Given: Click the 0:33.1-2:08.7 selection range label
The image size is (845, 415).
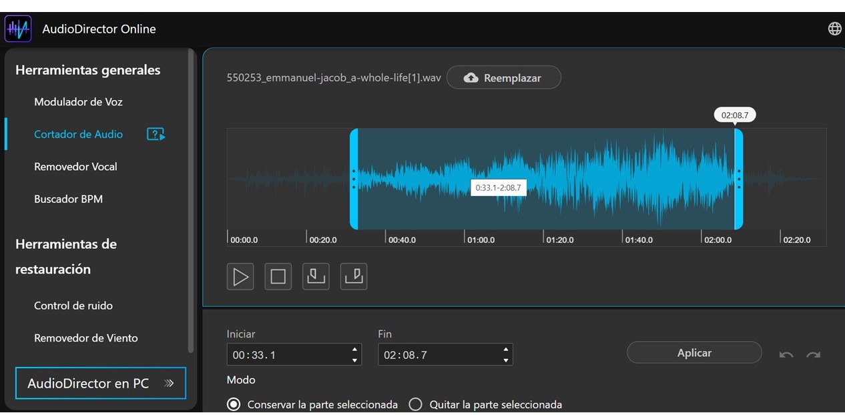Looking at the screenshot, I should click(498, 188).
